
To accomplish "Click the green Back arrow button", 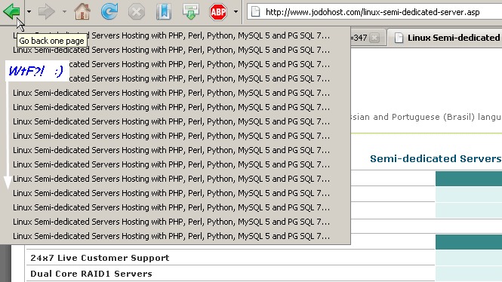I will (11, 12).
